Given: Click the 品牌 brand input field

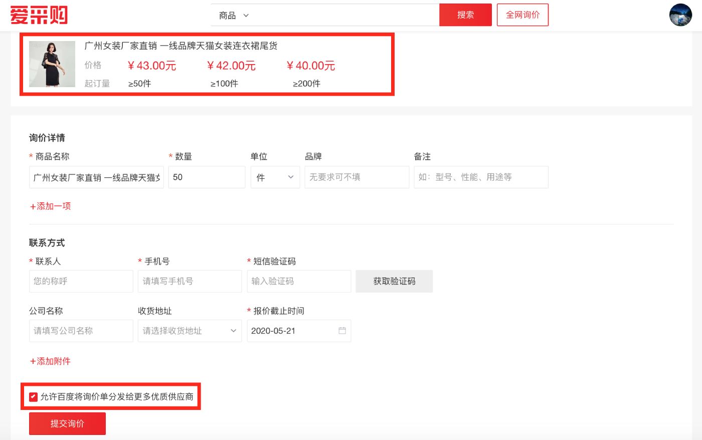Looking at the screenshot, I should [357, 177].
